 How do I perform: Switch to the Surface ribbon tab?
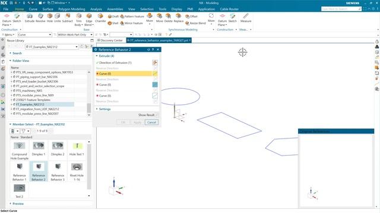coord(47,9)
